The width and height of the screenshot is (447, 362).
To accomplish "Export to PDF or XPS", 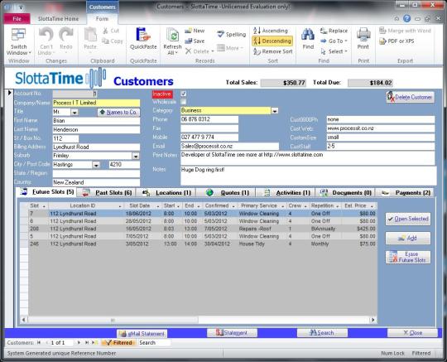I will point(397,41).
